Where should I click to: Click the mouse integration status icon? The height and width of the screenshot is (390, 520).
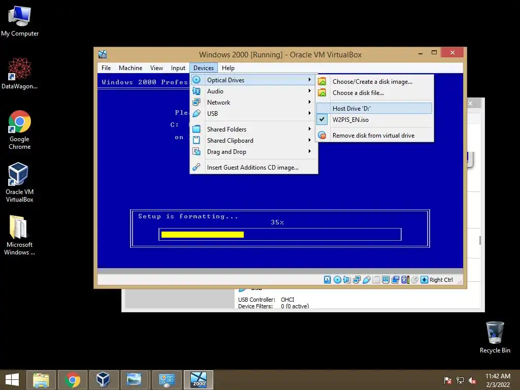click(414, 280)
